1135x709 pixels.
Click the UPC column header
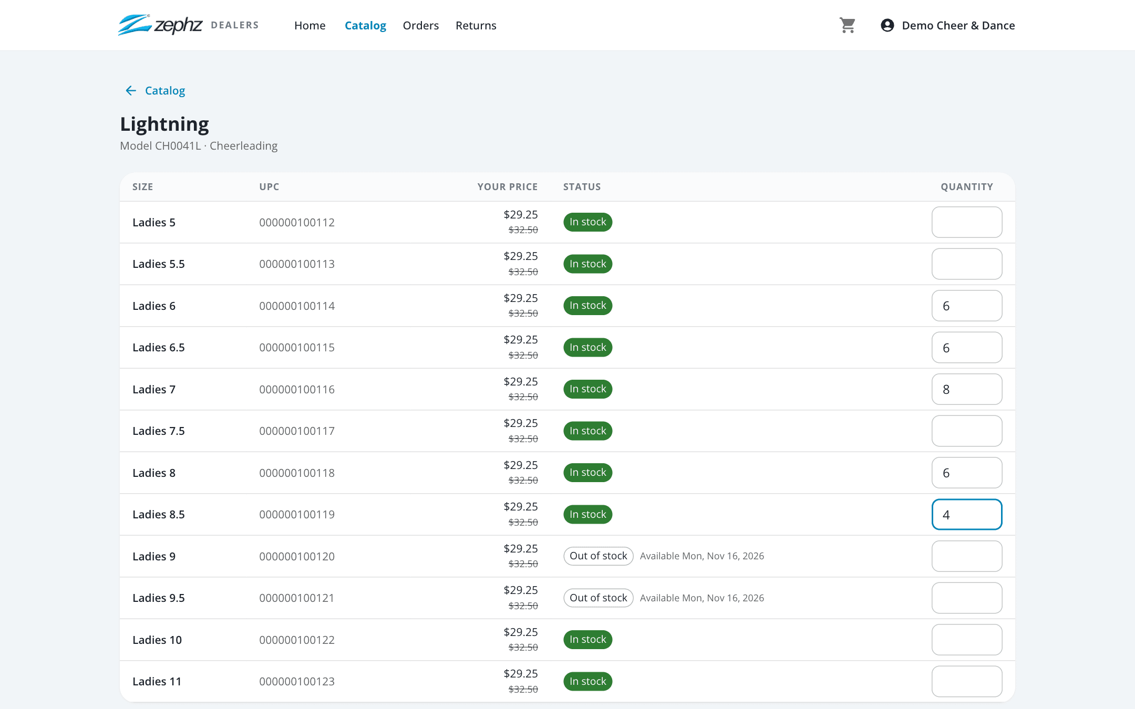[269, 187]
